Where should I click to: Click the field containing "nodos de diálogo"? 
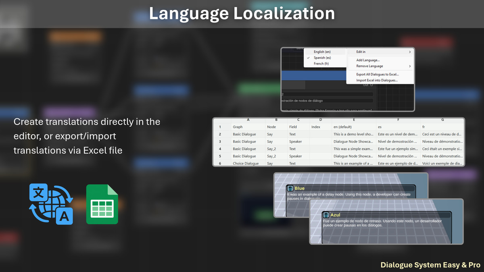point(327,100)
